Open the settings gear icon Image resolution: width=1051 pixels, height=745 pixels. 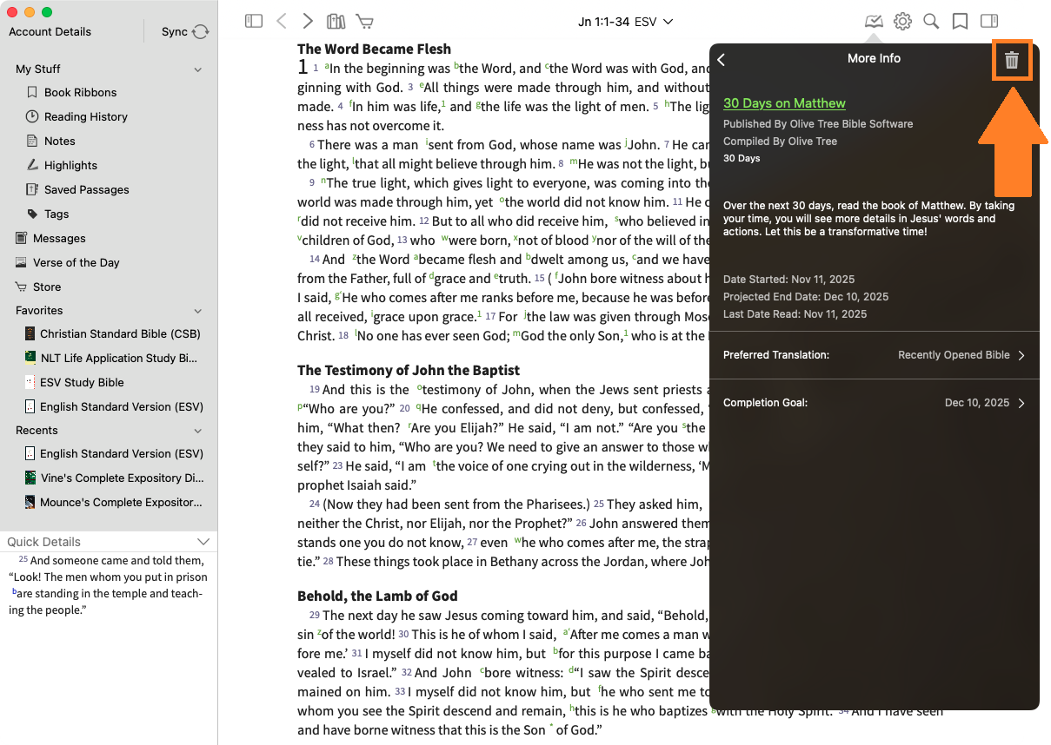click(902, 22)
